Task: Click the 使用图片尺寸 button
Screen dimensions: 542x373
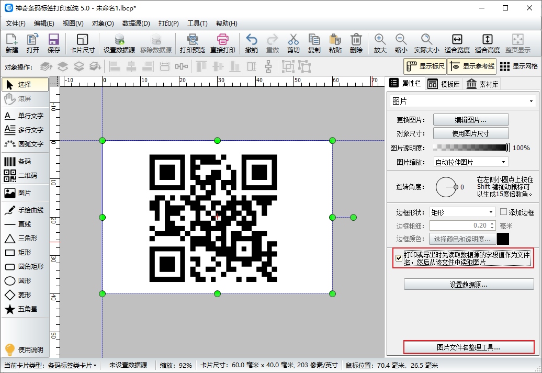Action: click(x=471, y=133)
